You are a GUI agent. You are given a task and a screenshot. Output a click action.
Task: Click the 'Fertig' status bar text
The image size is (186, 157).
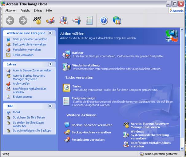pyautogui.click(x=5, y=154)
